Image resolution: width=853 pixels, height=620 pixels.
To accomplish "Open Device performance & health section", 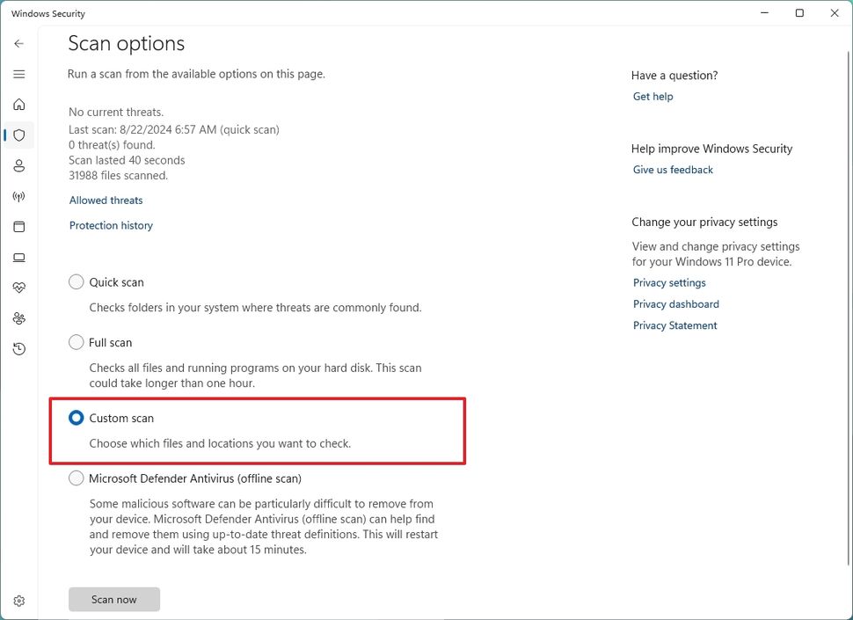I will [18, 288].
